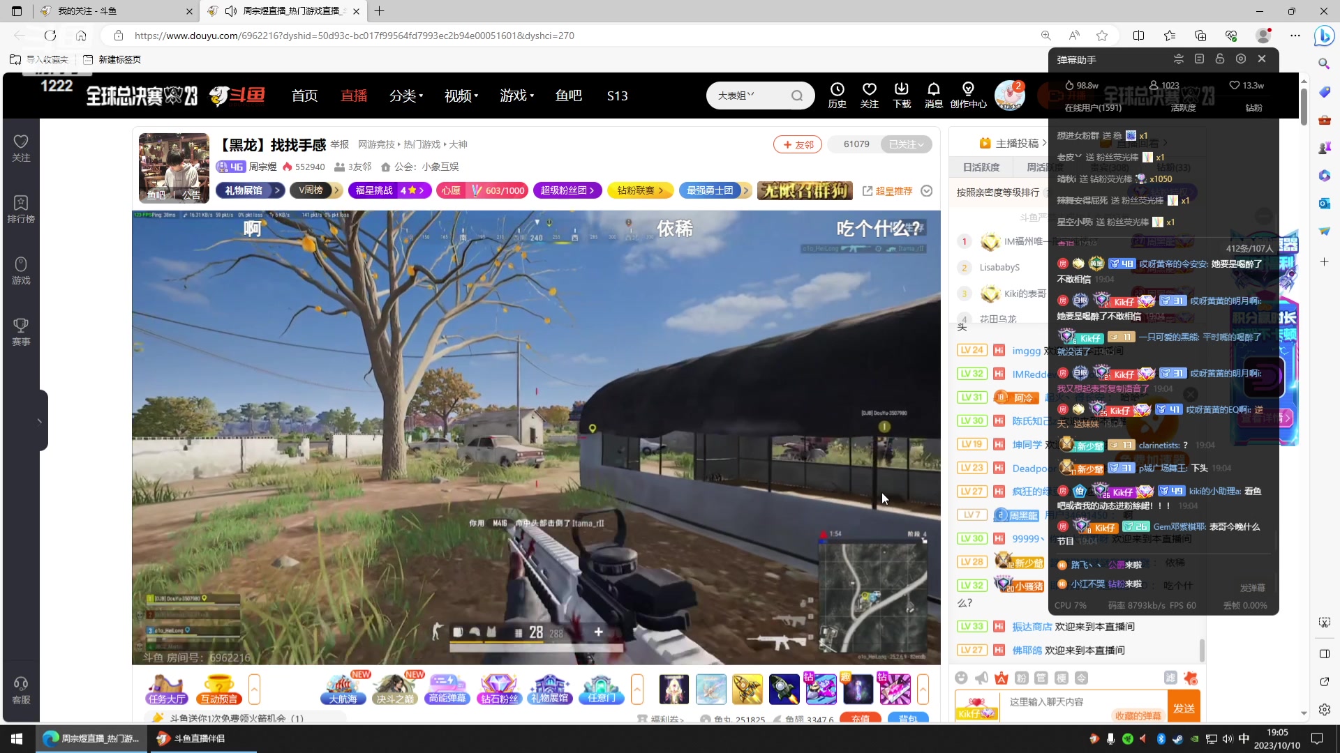Toggle the 滤 chat filter
The width and height of the screenshot is (1340, 753).
1170,678
